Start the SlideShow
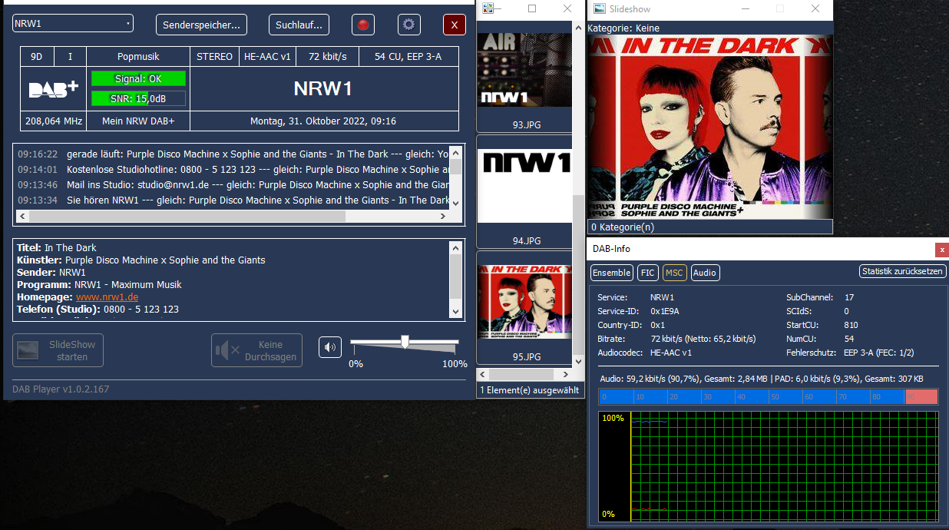949x530 pixels. tap(58, 350)
